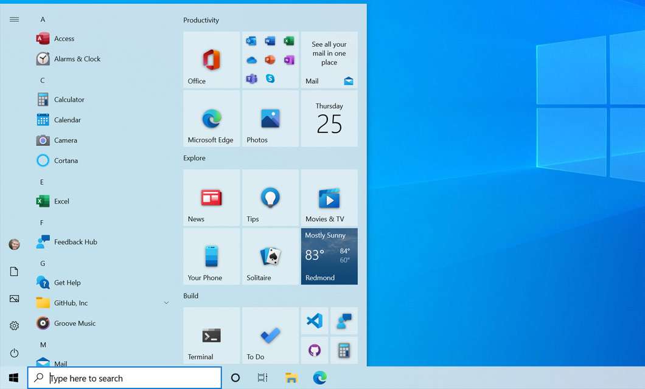Select the To Do tile
Viewport: 645px width, 389px height.
click(x=270, y=335)
